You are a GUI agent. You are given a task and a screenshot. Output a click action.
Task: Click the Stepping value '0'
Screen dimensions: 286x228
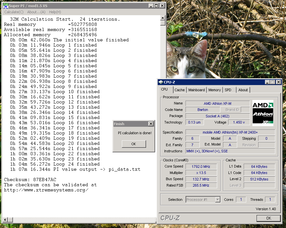[267, 138]
